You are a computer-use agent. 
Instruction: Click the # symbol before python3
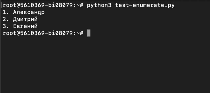[x=81, y=5]
